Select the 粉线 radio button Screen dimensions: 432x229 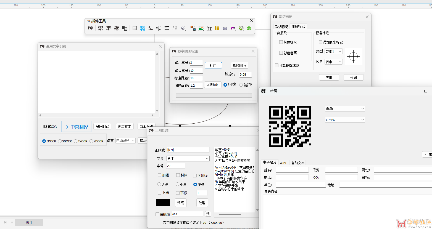click(225, 85)
